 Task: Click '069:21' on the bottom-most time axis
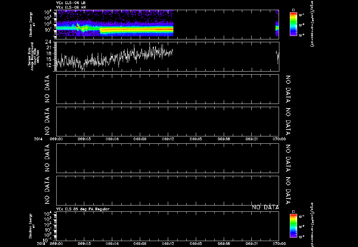[252, 244]
